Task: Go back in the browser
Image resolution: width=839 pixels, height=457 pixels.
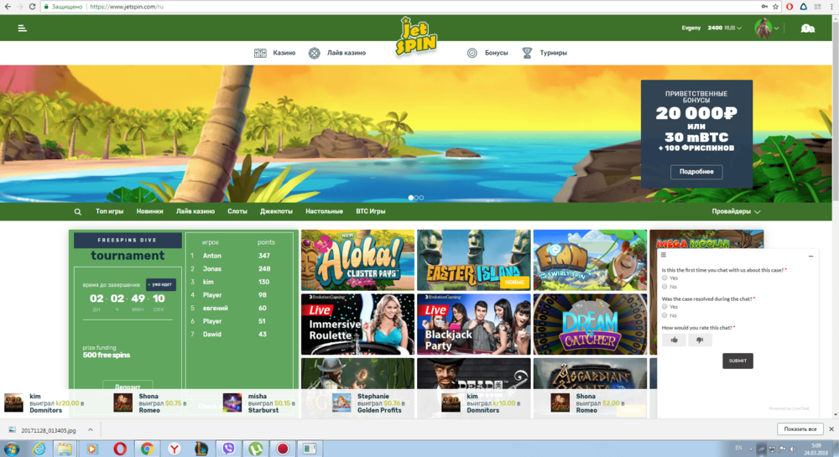Action: 8,7
